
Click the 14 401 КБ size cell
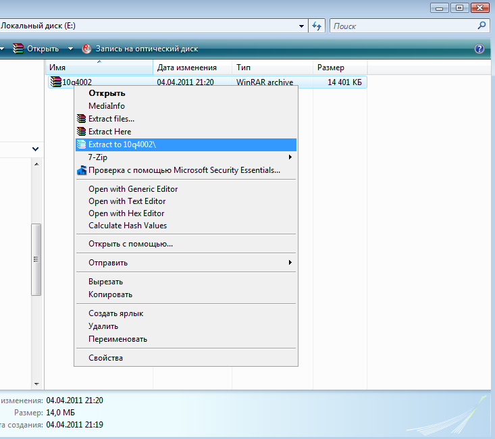coord(344,82)
